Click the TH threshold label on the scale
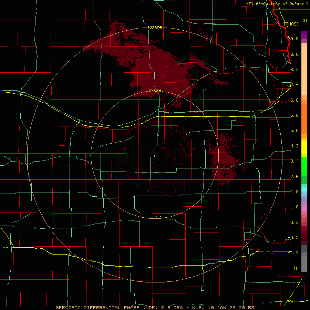 pyautogui.click(x=296, y=268)
